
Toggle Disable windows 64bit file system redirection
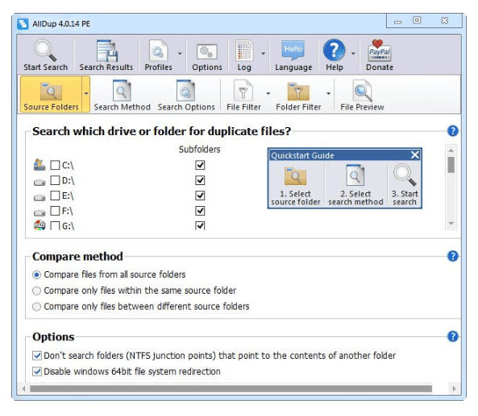pyautogui.click(x=37, y=371)
